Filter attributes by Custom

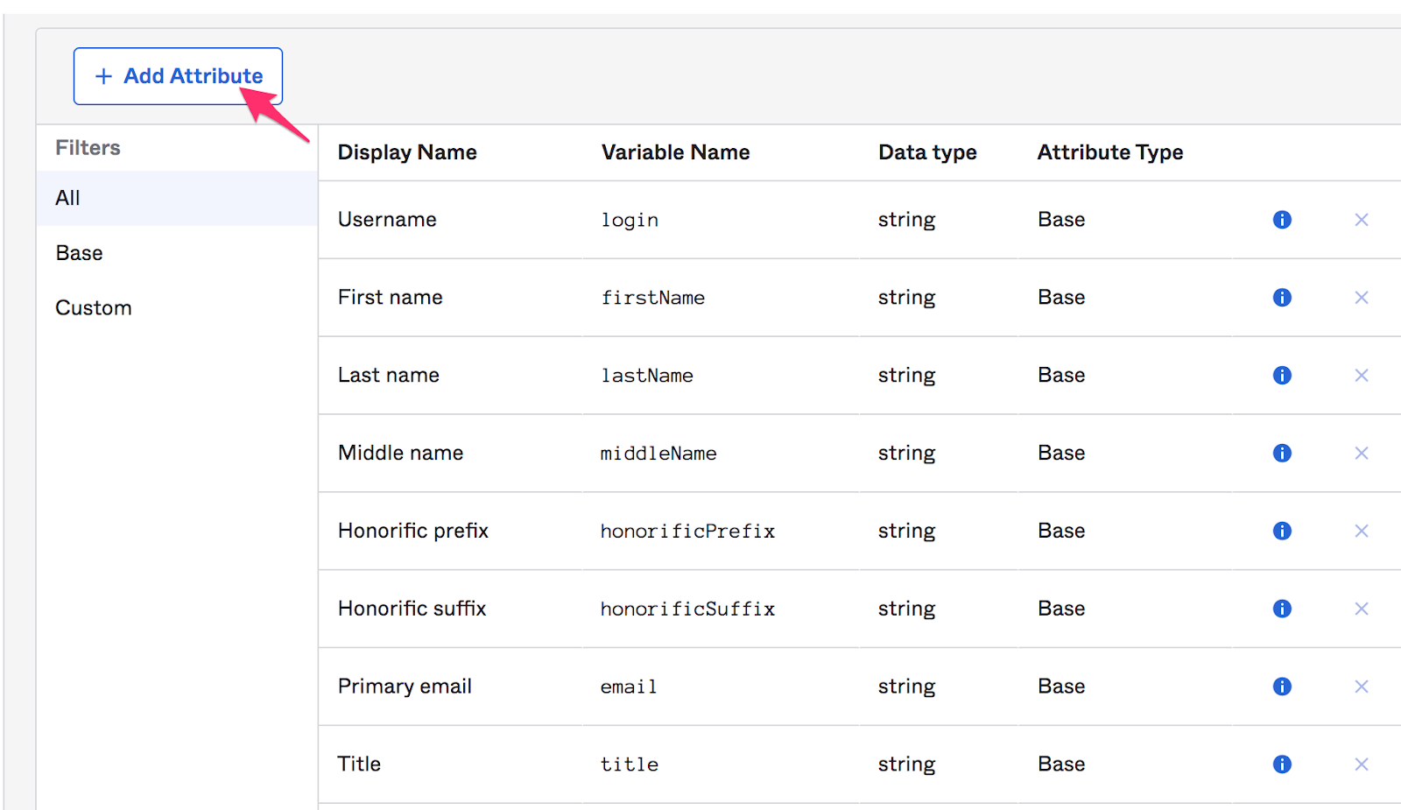coord(94,308)
